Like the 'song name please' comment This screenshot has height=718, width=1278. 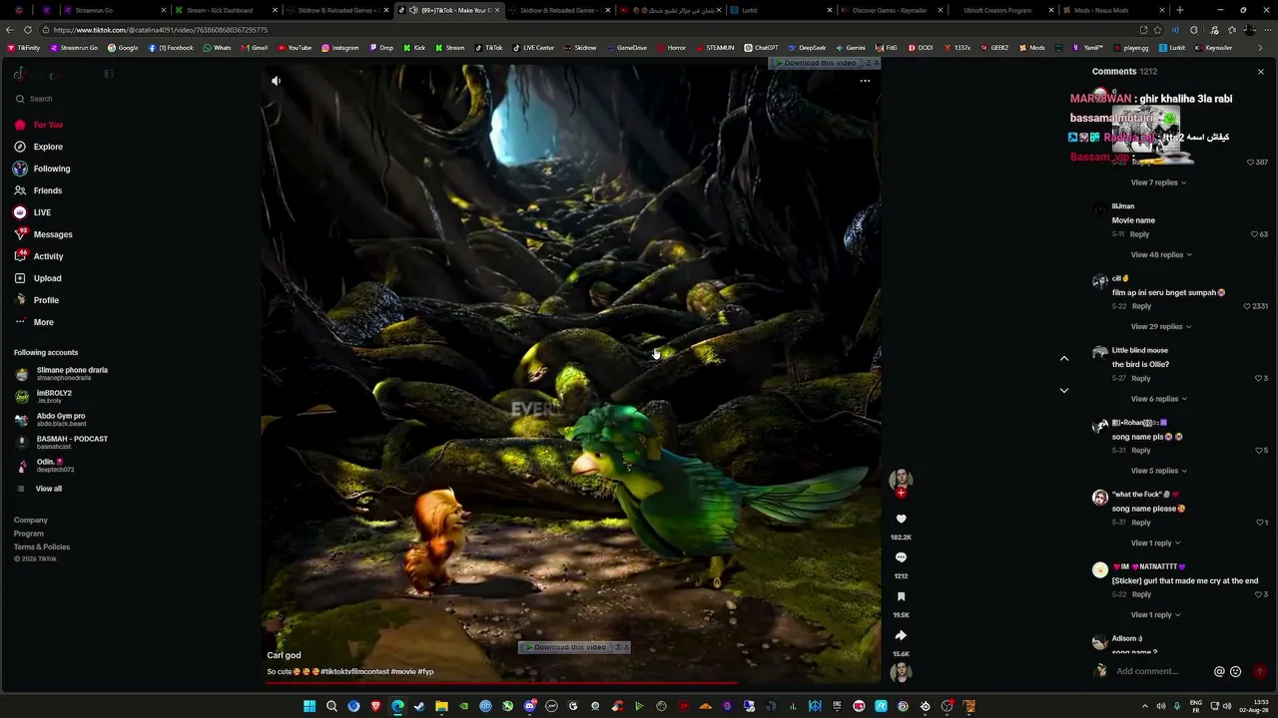(1258, 523)
